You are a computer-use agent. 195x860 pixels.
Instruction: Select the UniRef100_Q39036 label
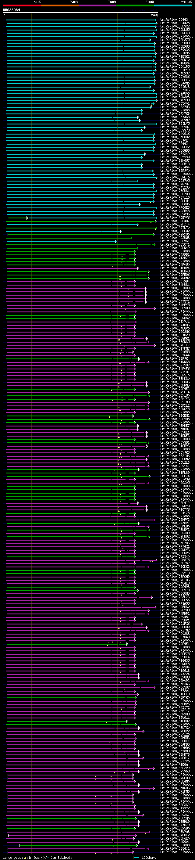pyautogui.click(x=175, y=50)
